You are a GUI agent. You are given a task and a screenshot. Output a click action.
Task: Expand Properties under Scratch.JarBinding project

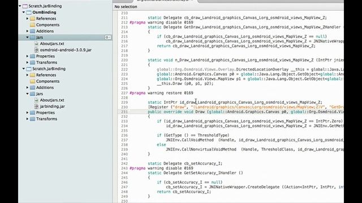(28, 113)
